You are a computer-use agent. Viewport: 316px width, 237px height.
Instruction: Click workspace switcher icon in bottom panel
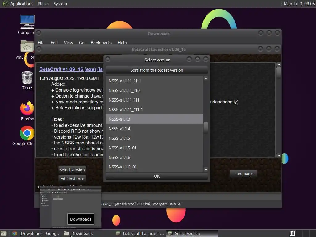(x=292, y=233)
